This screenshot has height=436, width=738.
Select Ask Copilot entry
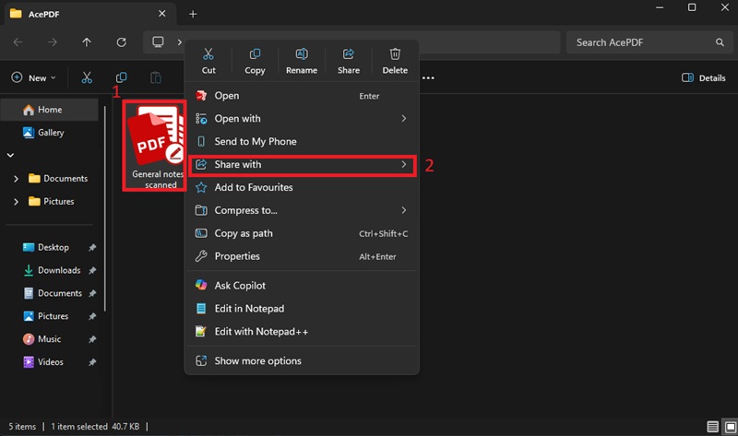pyautogui.click(x=302, y=286)
